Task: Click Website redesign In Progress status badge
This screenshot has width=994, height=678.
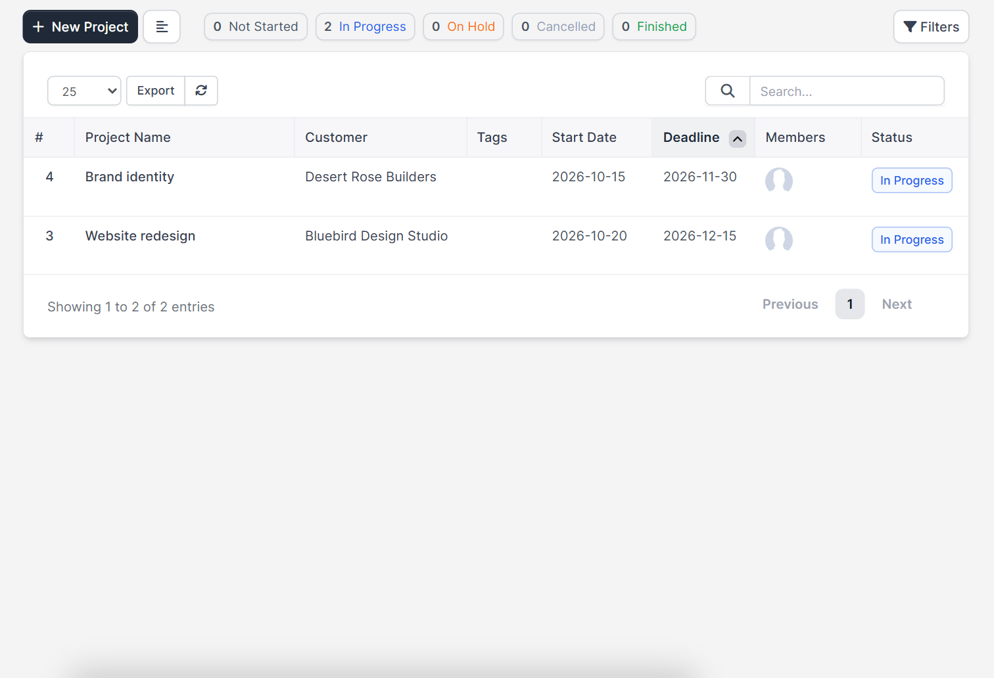Action: [912, 240]
